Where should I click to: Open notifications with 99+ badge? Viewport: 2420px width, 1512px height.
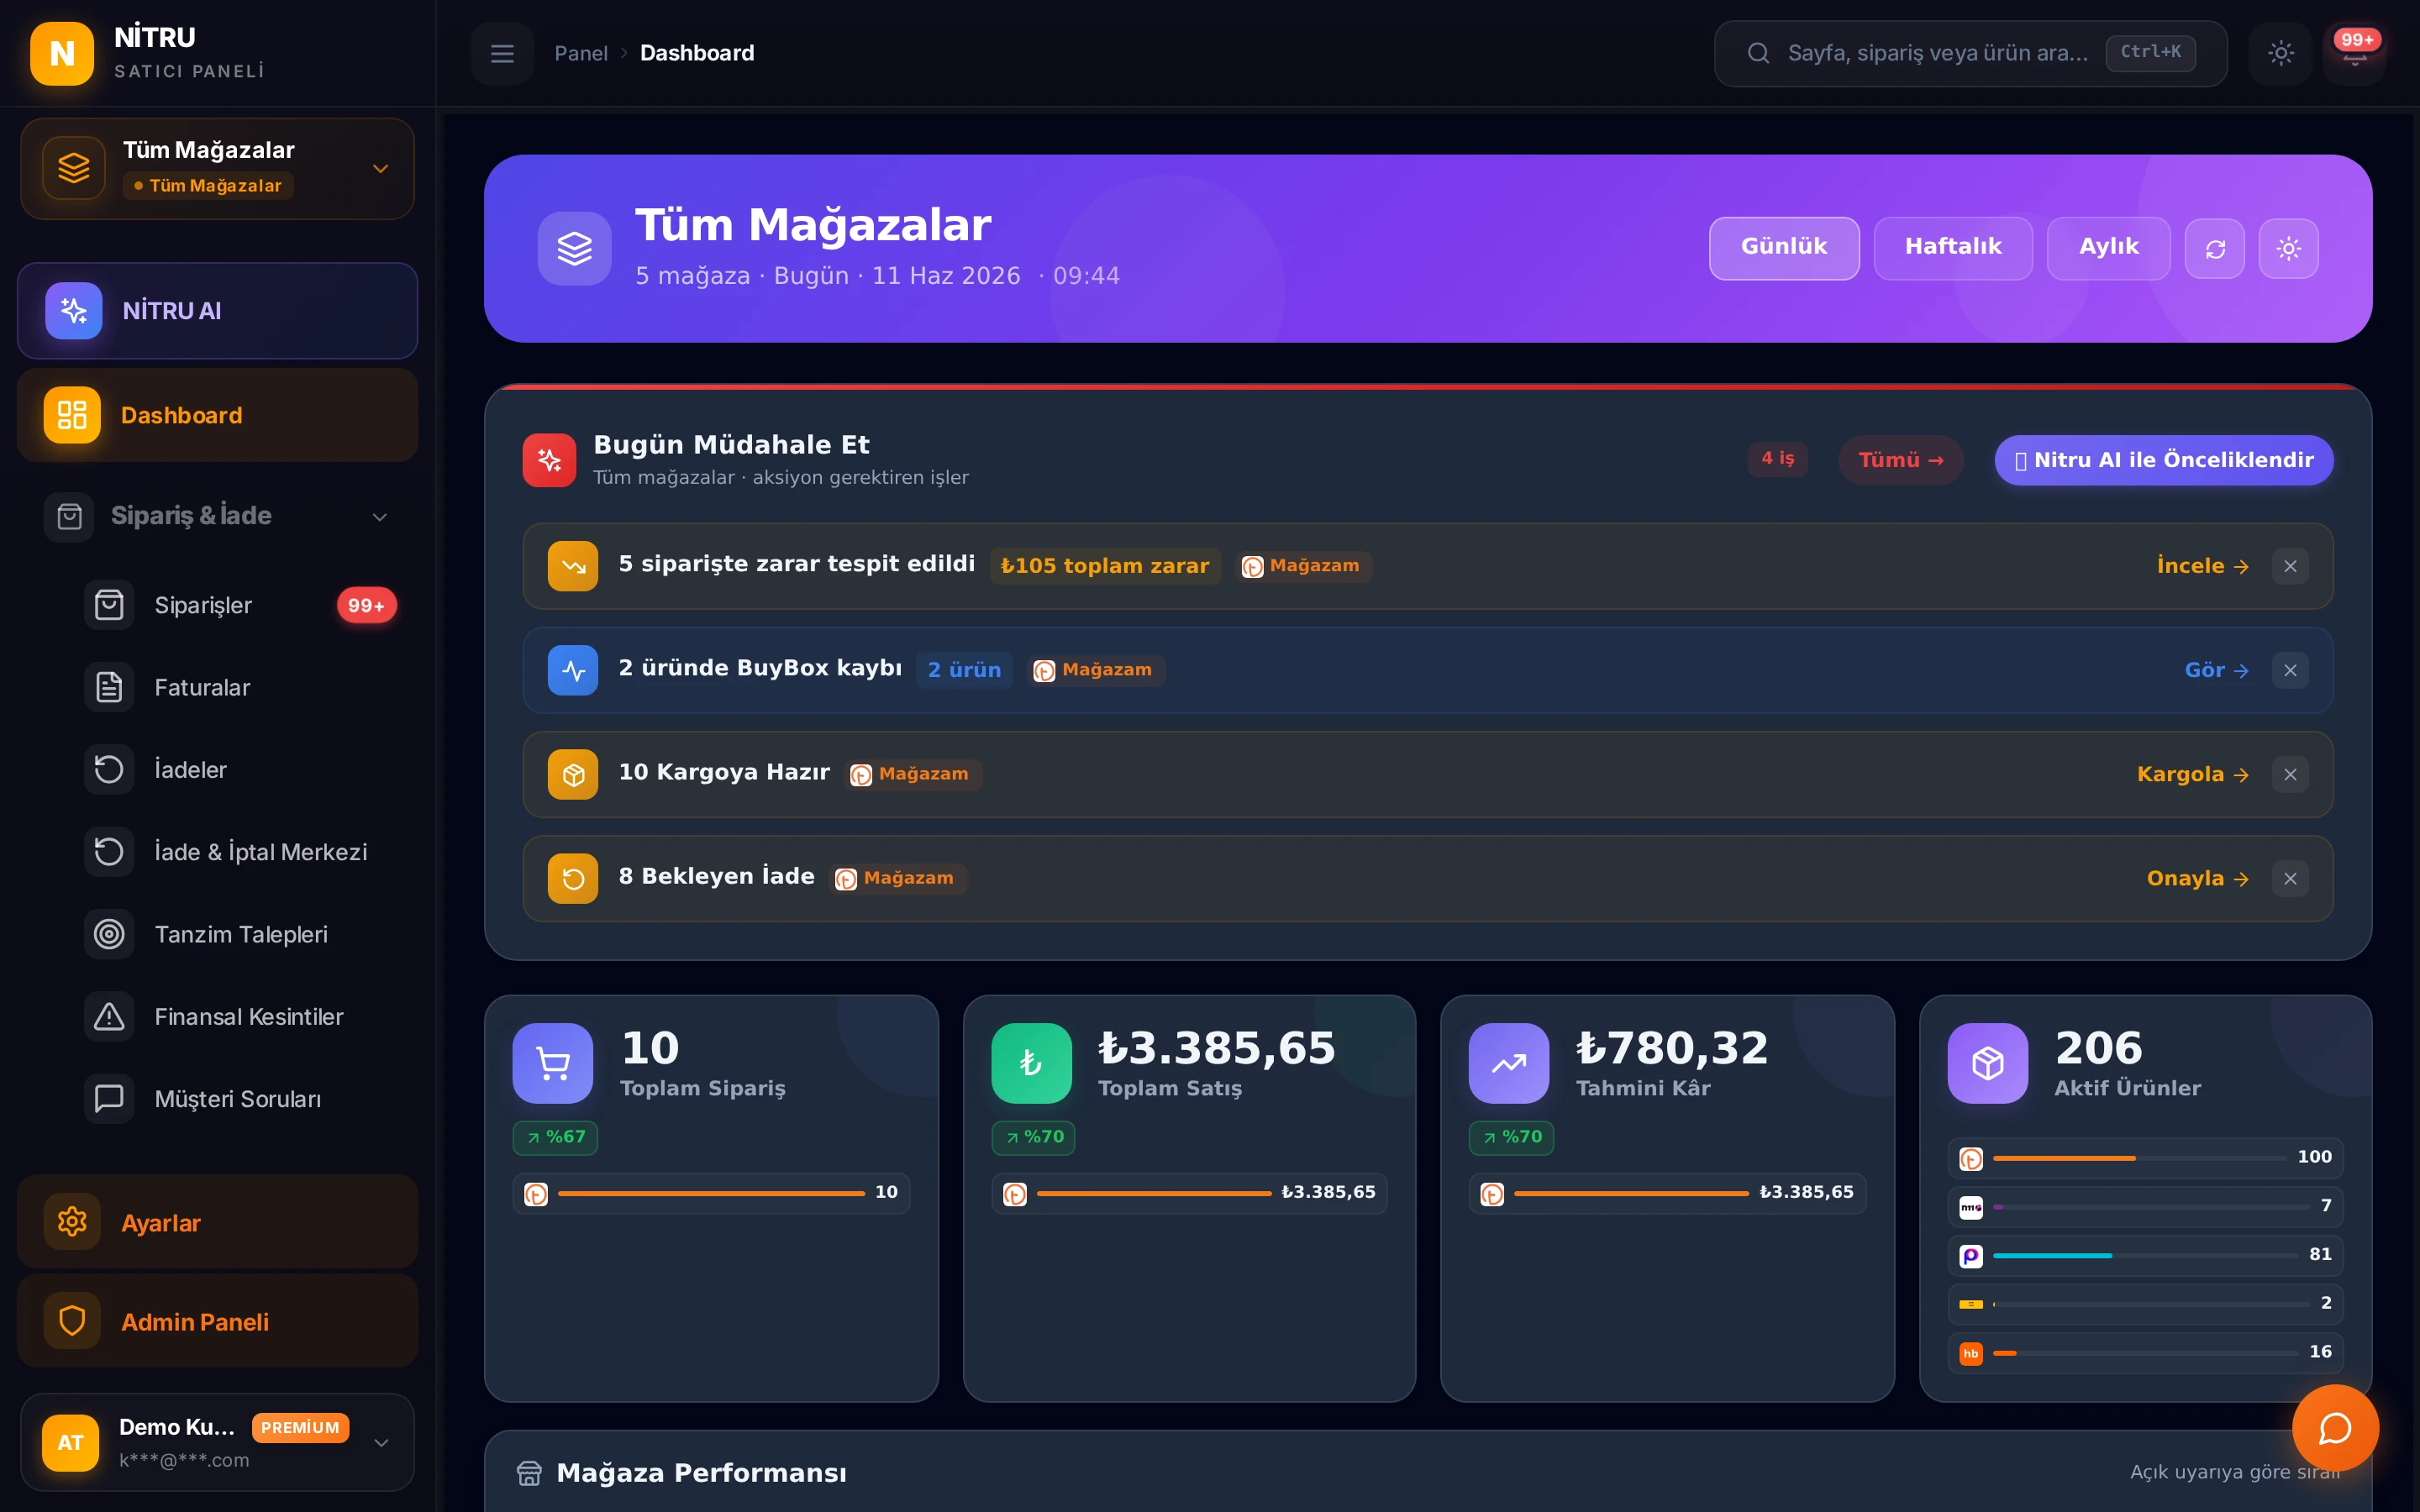point(2355,53)
